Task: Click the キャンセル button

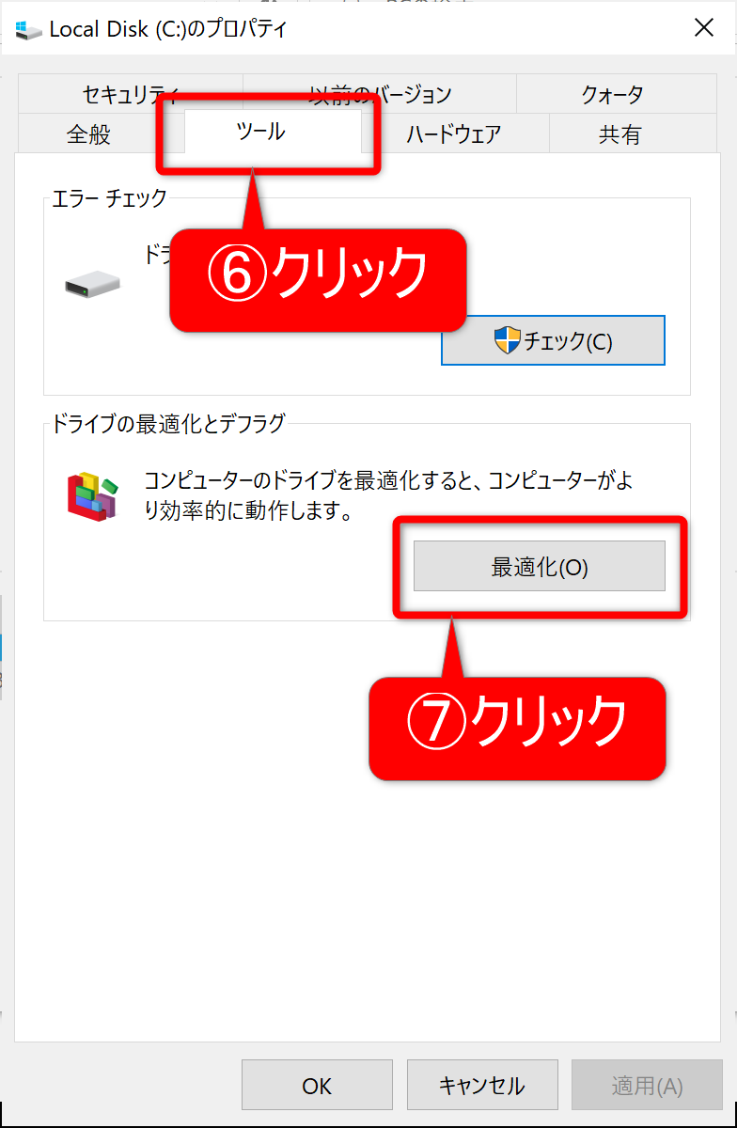Action: pyautogui.click(x=482, y=1086)
